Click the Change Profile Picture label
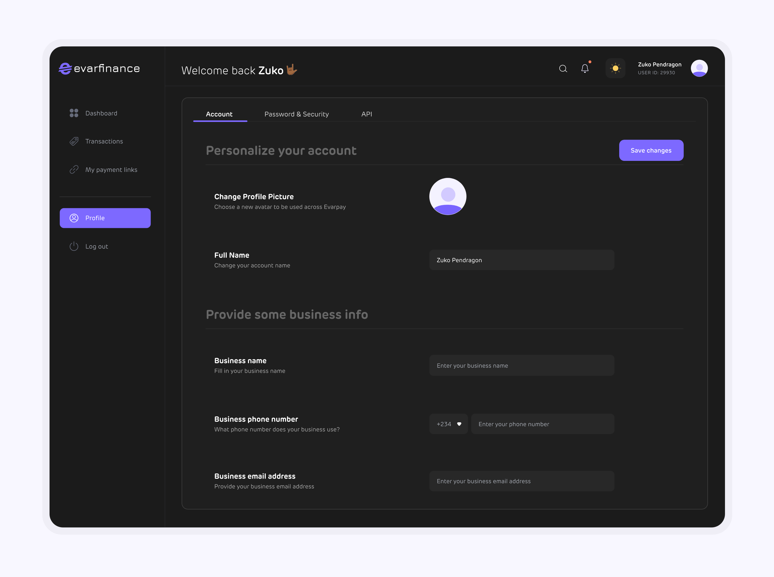This screenshot has height=577, width=774. point(254,197)
